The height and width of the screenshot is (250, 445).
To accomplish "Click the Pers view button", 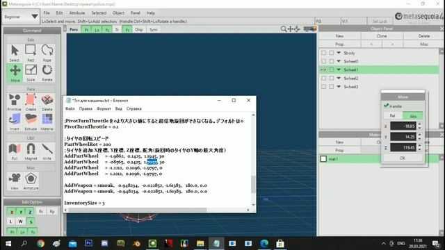I will (74, 29).
